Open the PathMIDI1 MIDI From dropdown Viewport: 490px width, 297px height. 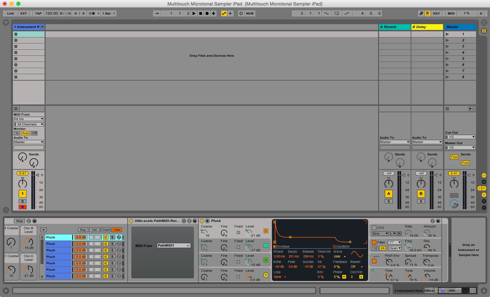pos(174,246)
